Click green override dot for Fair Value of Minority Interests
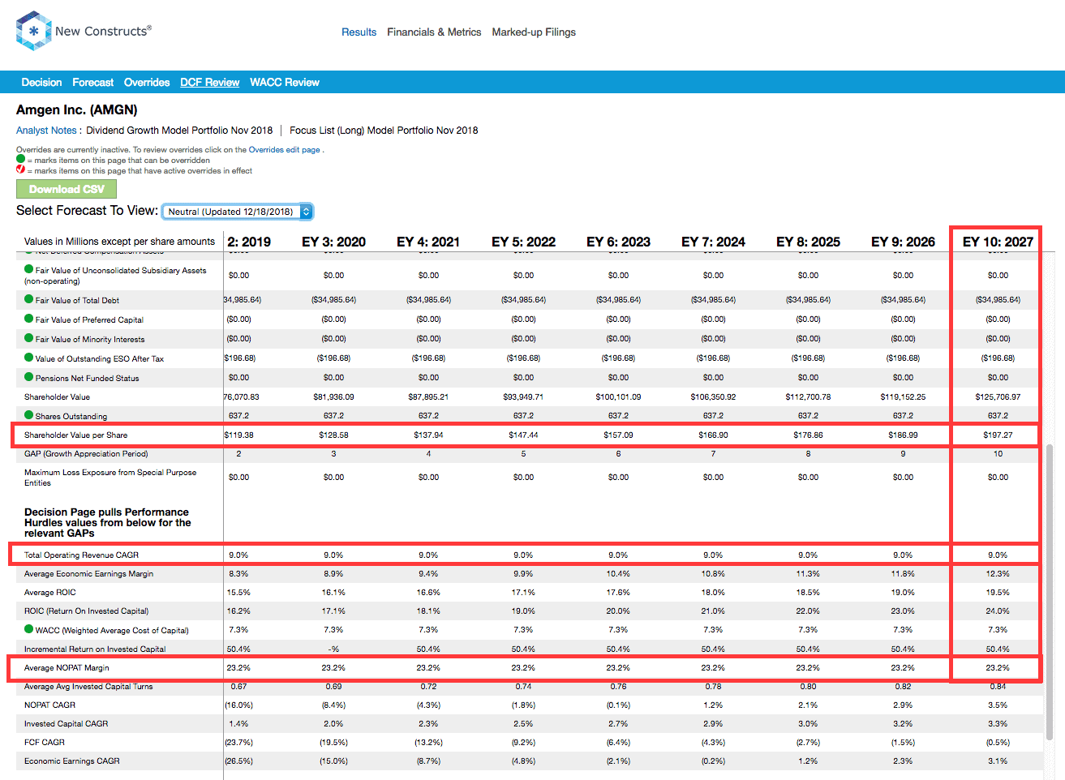Screen dimensions: 1065x780 tap(29, 338)
